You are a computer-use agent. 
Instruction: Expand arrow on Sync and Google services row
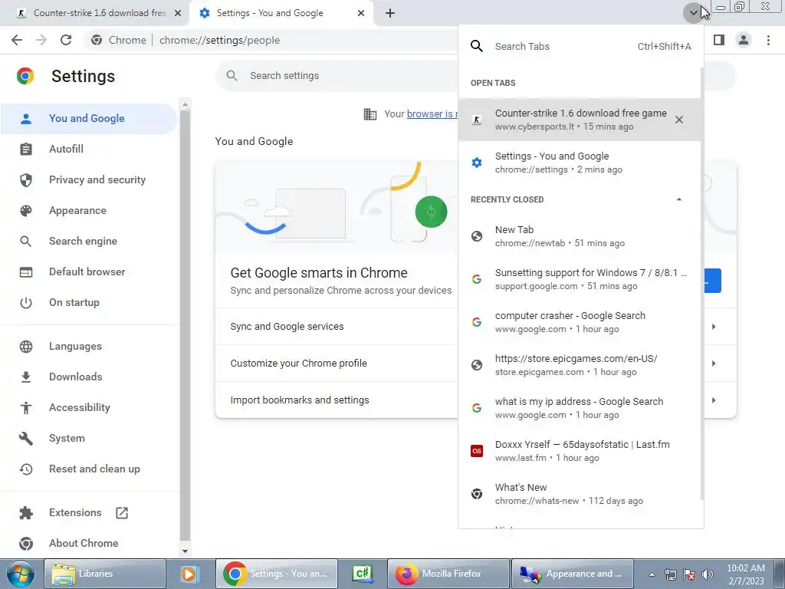click(714, 327)
